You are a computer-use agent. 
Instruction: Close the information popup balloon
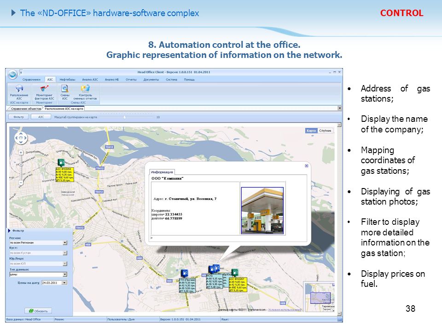pos(307,166)
